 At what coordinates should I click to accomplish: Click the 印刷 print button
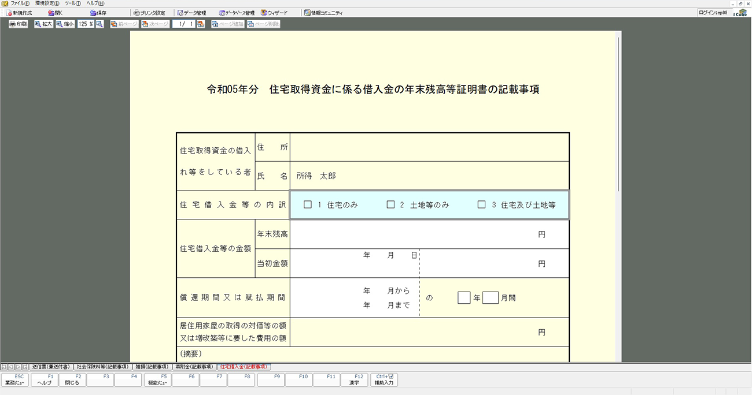click(x=18, y=24)
